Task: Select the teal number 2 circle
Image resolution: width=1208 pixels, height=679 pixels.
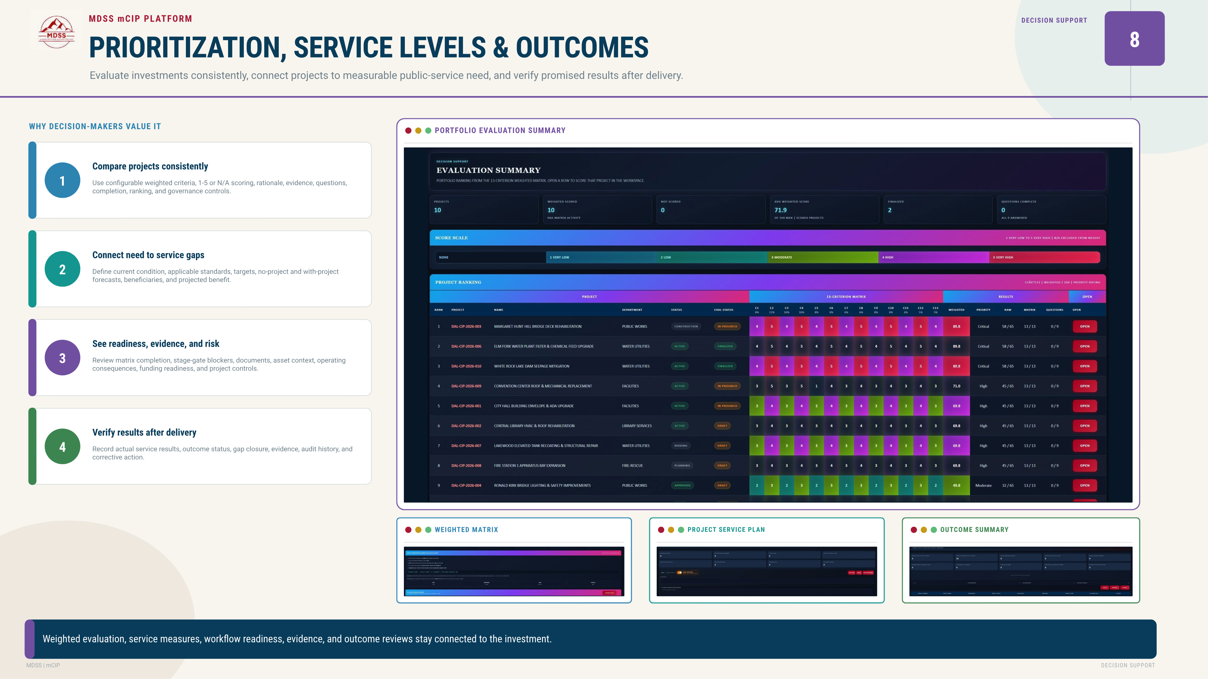Action: pyautogui.click(x=62, y=269)
